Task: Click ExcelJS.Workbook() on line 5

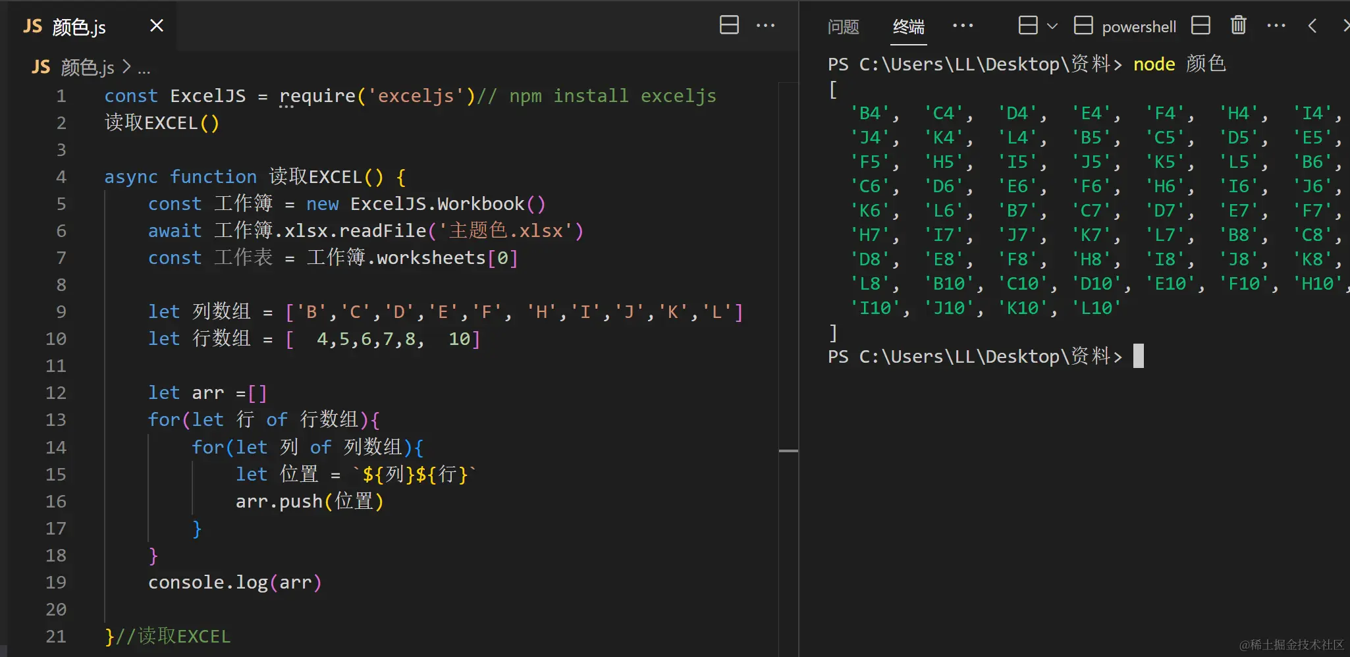Action: (448, 204)
